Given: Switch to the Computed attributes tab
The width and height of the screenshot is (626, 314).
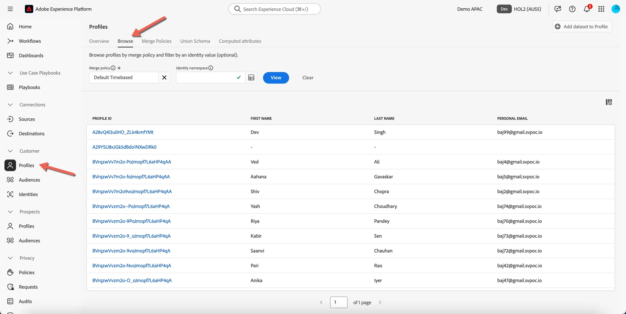Looking at the screenshot, I should tap(240, 41).
